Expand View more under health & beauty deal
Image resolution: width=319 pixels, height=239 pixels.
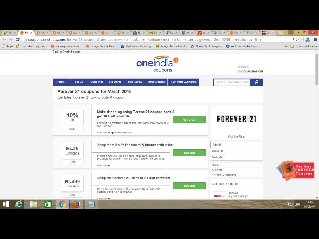coord(102,165)
